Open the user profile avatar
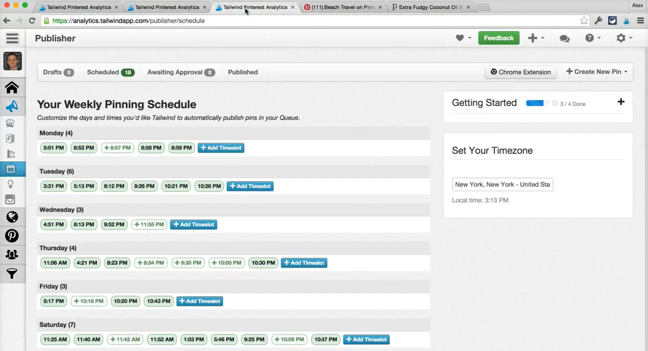The image size is (648, 351). (13, 61)
